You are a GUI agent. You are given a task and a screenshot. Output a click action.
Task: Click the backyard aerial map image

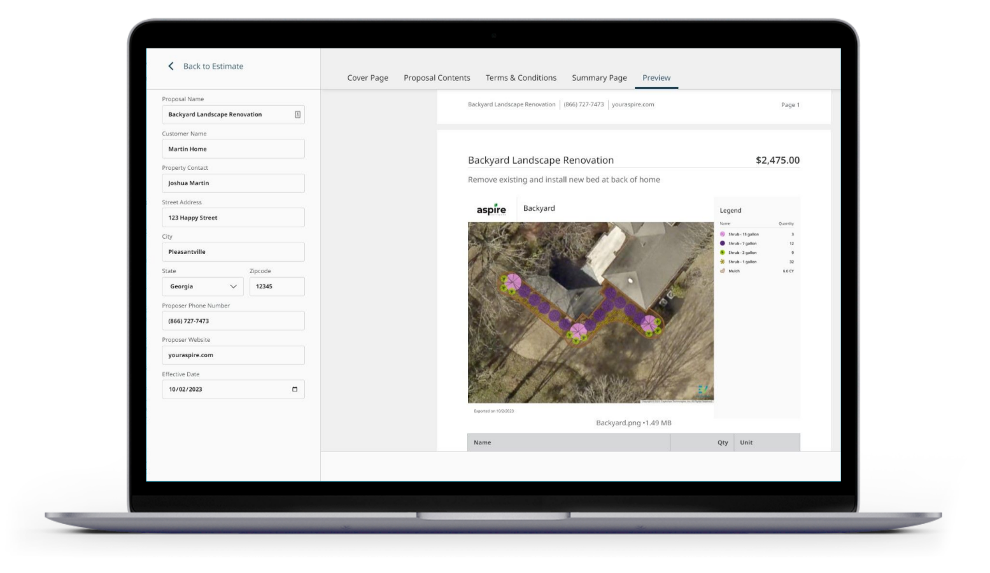tap(590, 312)
